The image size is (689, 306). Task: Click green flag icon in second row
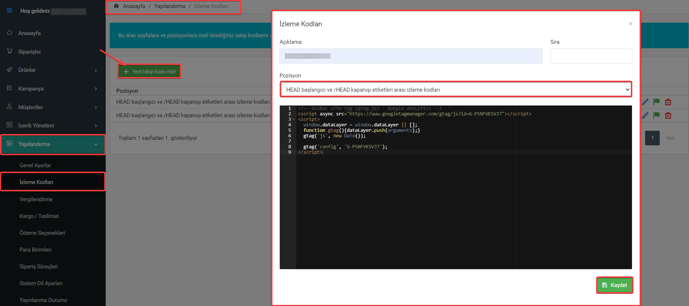(656, 115)
